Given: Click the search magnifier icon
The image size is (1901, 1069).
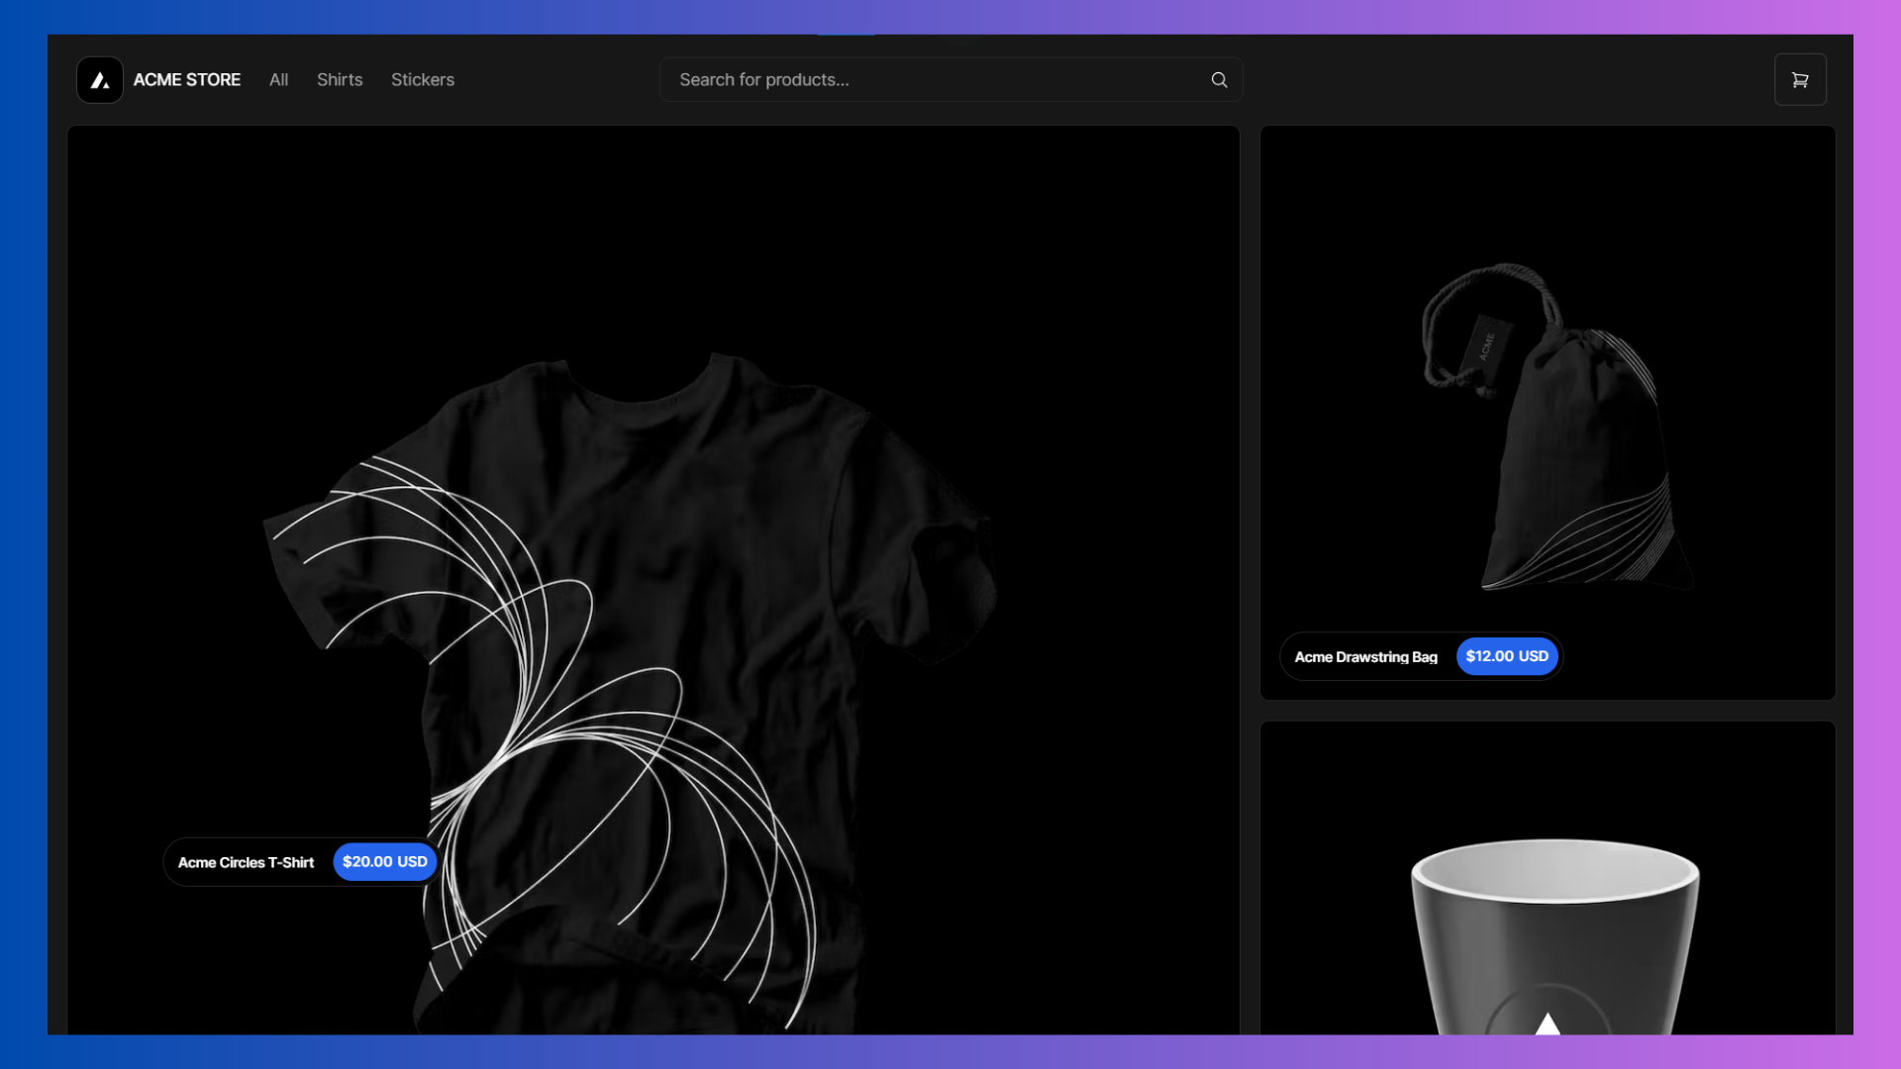Looking at the screenshot, I should (1219, 80).
